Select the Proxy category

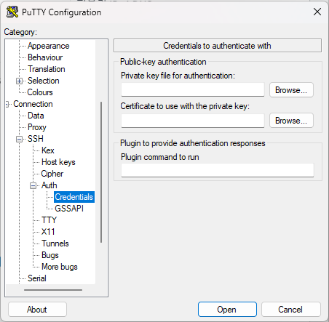(x=37, y=127)
